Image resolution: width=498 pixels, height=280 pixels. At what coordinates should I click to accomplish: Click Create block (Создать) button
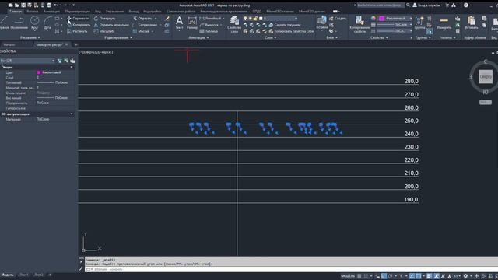[338, 19]
